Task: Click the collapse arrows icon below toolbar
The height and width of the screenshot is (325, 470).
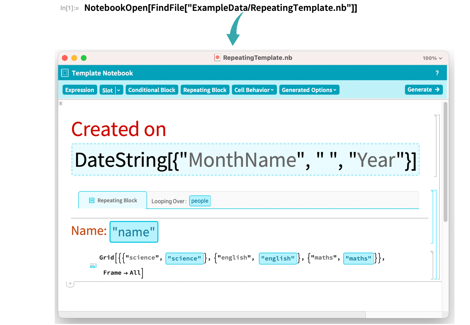Action: pyautogui.click(x=61, y=103)
